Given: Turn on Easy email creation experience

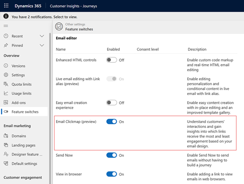Looking at the screenshot, I should coord(112,102).
